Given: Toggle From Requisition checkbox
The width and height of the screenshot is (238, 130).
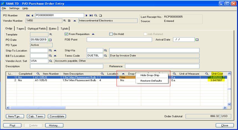Looking at the screenshot, I should [x=66, y=34].
